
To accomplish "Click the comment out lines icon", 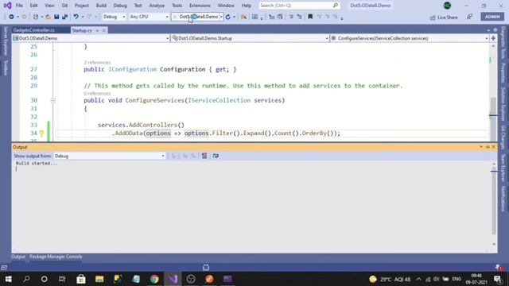I will click(292, 17).
